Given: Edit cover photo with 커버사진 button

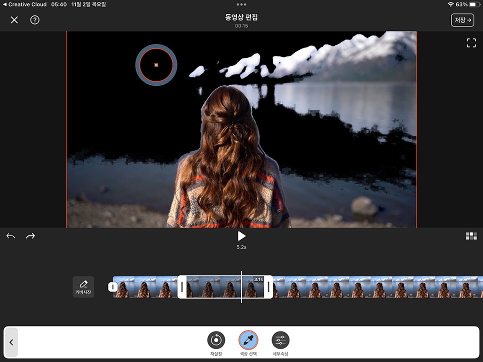Looking at the screenshot, I should (83, 287).
